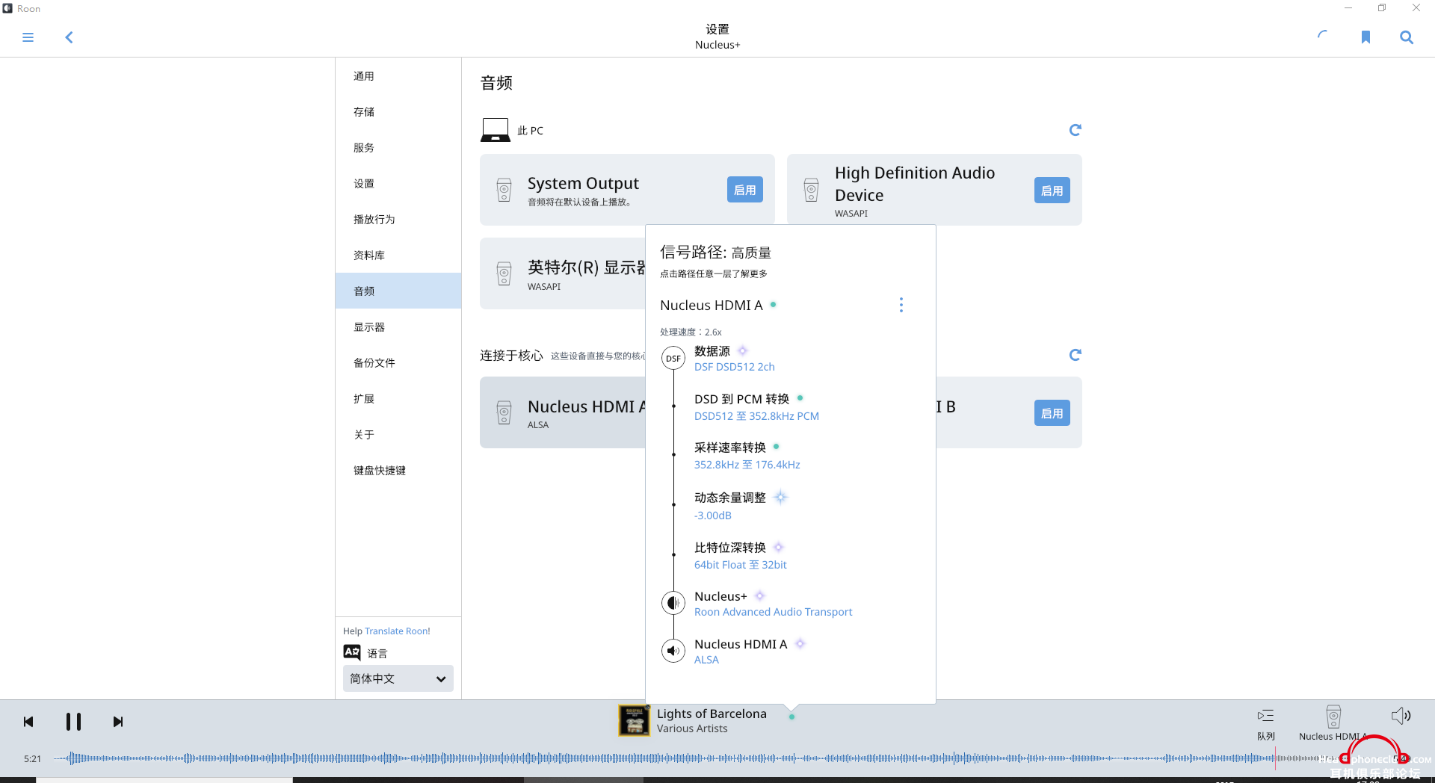The width and height of the screenshot is (1435, 783).
Task: Select 关于 in settings sidebar
Action: (398, 435)
